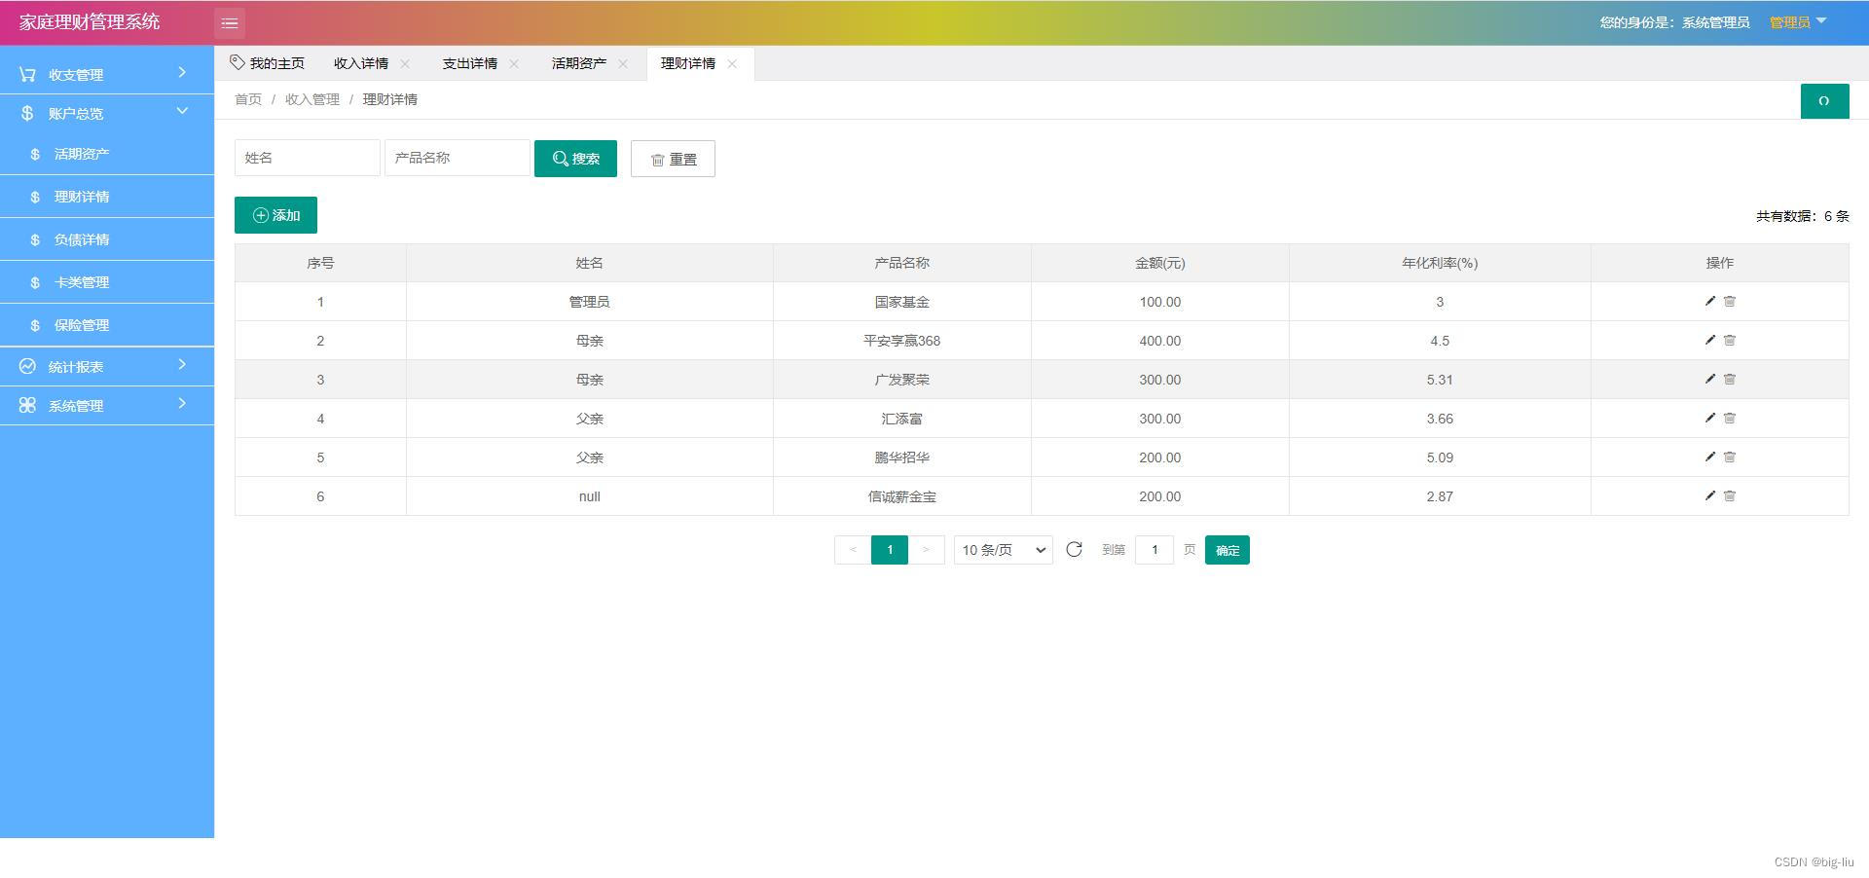Click the previous page arrow button
The height and width of the screenshot is (878, 1869).
click(853, 550)
